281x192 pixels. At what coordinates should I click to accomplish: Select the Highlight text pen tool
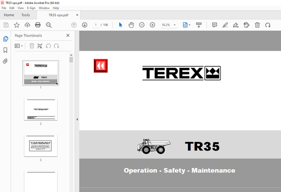[225, 25]
